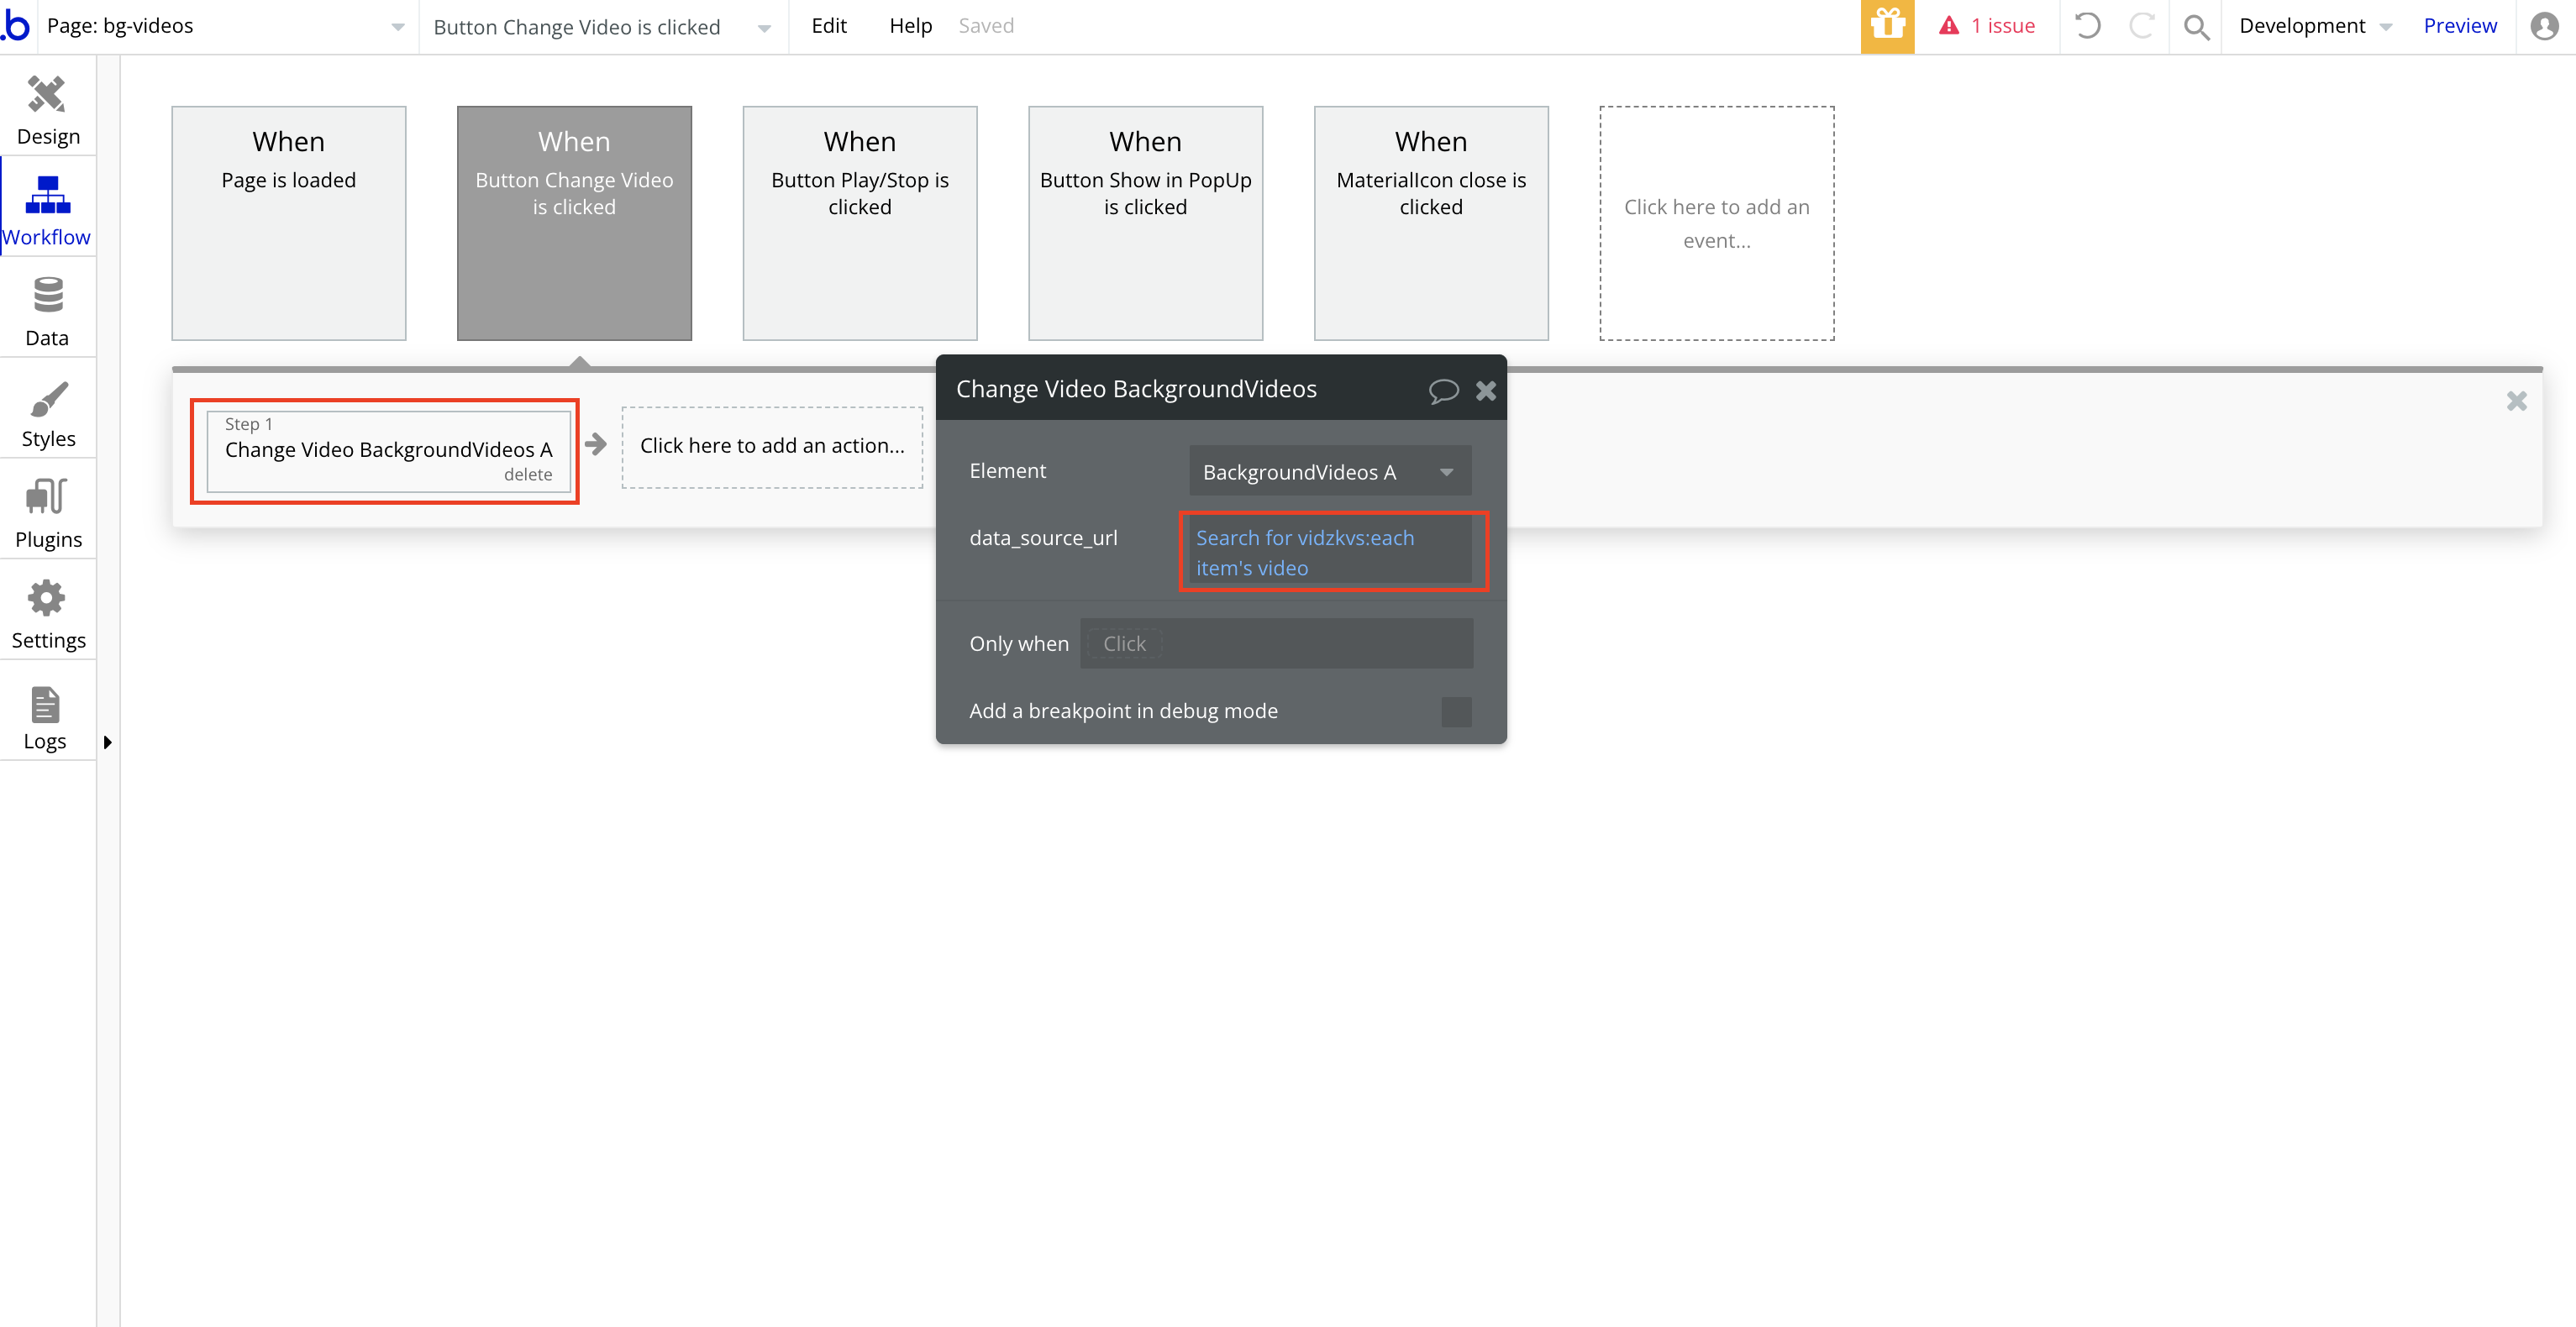The height and width of the screenshot is (1327, 2576).
Task: Click the Change Video BackgroundVideos panel title
Action: (1136, 389)
